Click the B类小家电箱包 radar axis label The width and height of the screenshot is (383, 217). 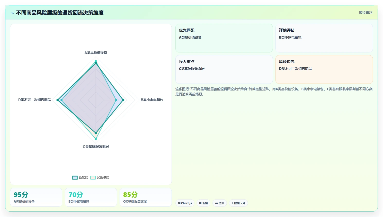point(152,100)
